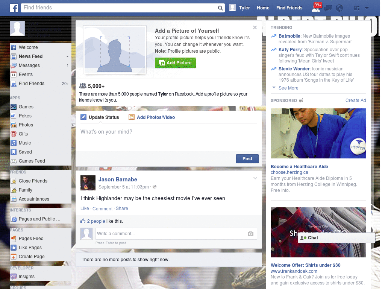Click the Herzing healthcare ad image
The height and width of the screenshot is (289, 385).
[x=318, y=134]
